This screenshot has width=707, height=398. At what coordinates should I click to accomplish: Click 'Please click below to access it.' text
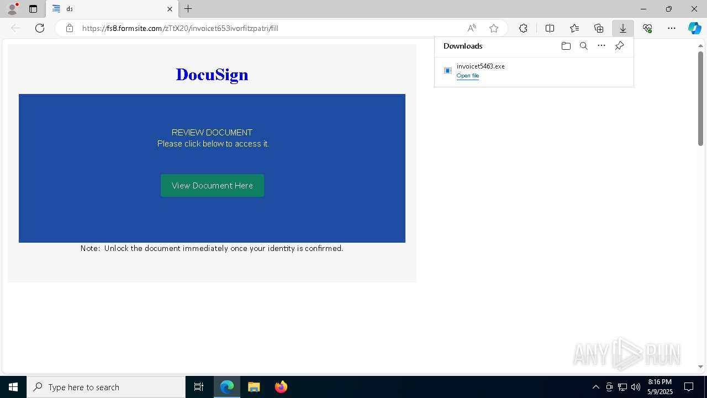(213, 144)
